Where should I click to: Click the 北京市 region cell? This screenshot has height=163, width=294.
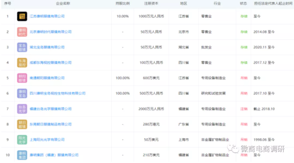pos(184,32)
